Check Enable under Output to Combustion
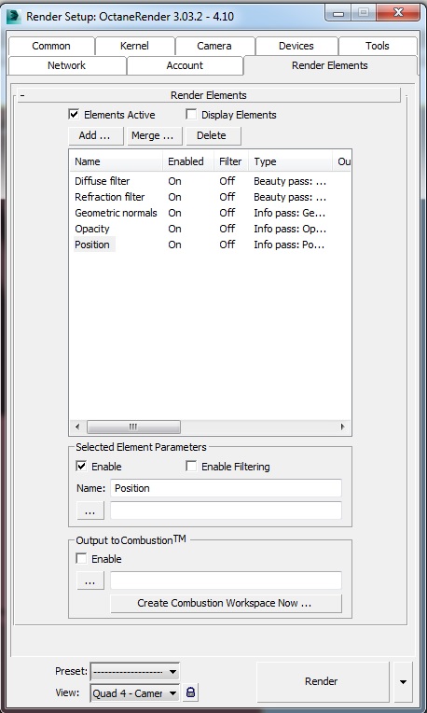427x713 pixels. (81, 558)
